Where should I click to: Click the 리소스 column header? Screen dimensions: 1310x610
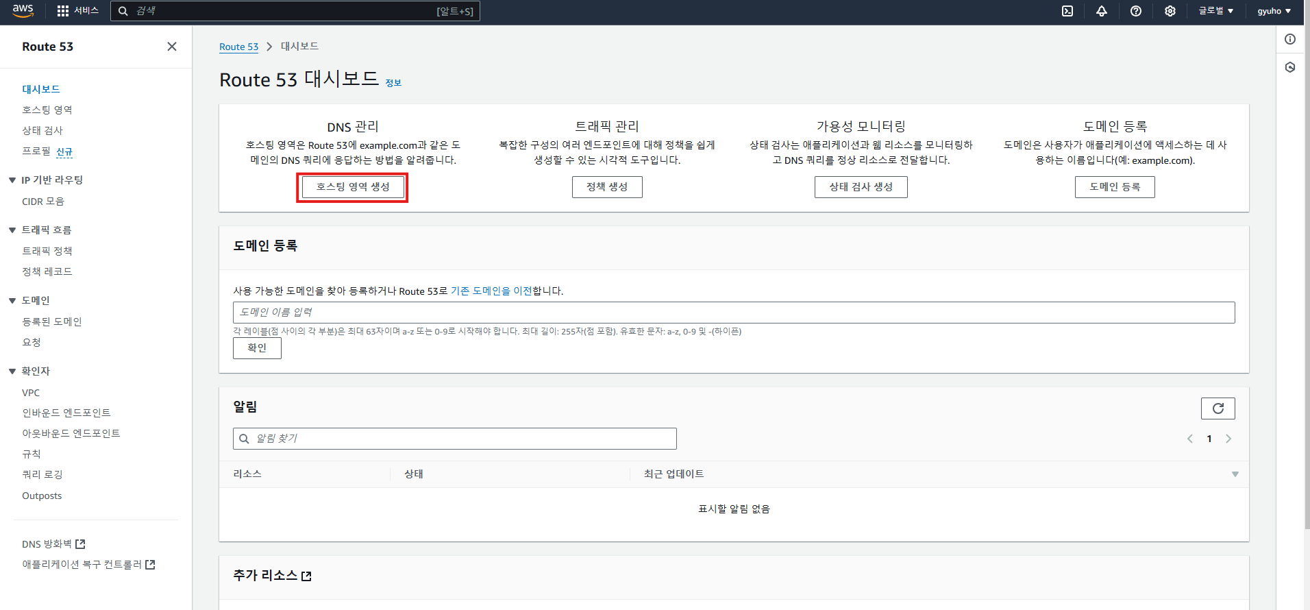(247, 474)
